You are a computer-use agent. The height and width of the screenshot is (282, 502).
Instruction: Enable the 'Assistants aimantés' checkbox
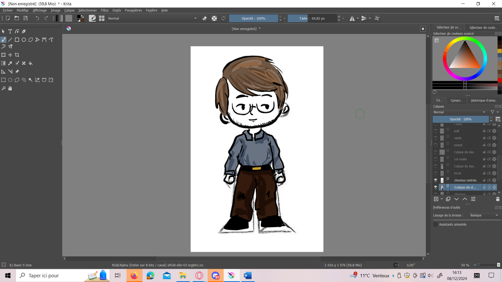(x=435, y=224)
